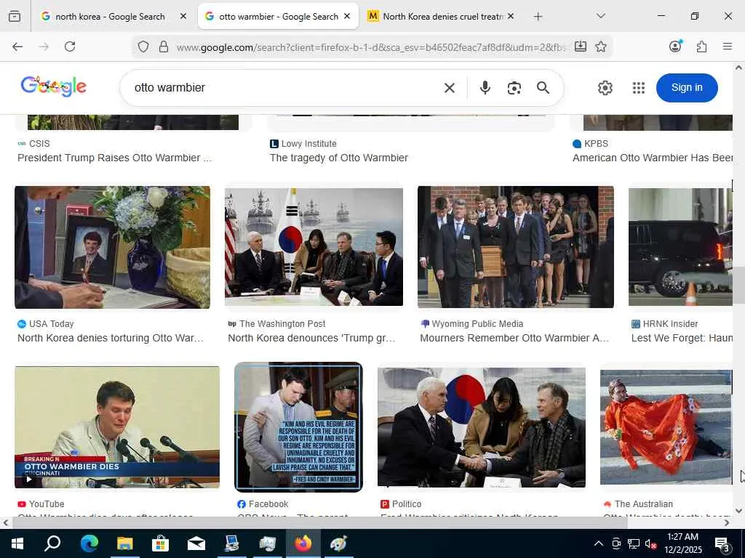Start voice search with microphone icon
The height and width of the screenshot is (558, 745).
coord(485,88)
